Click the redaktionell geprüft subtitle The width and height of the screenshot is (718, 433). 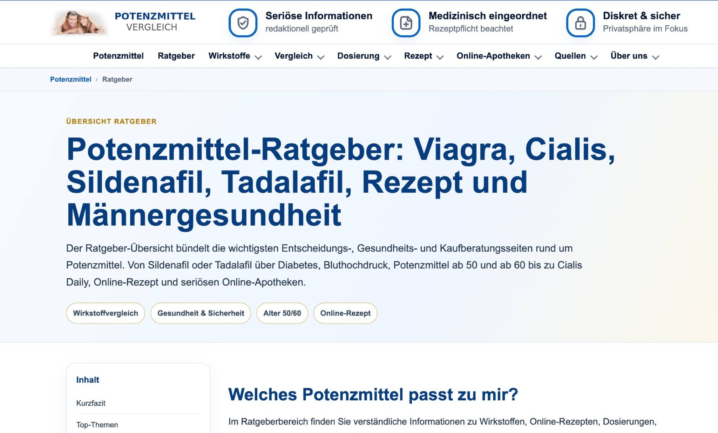302,29
